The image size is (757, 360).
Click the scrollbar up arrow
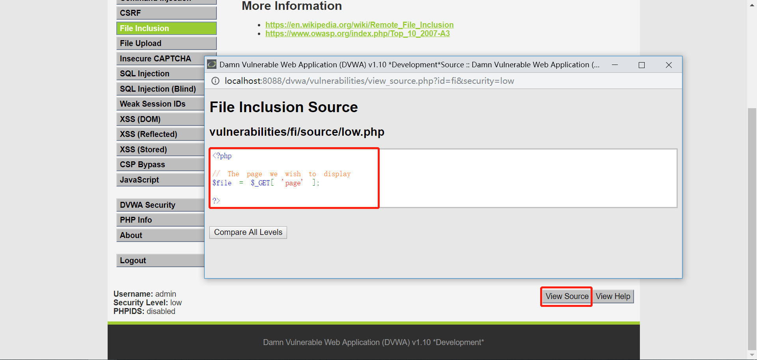tap(752, 5)
